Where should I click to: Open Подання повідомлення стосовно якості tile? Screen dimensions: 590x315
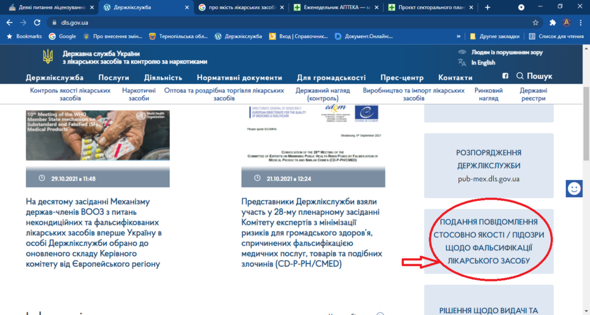[x=489, y=241]
